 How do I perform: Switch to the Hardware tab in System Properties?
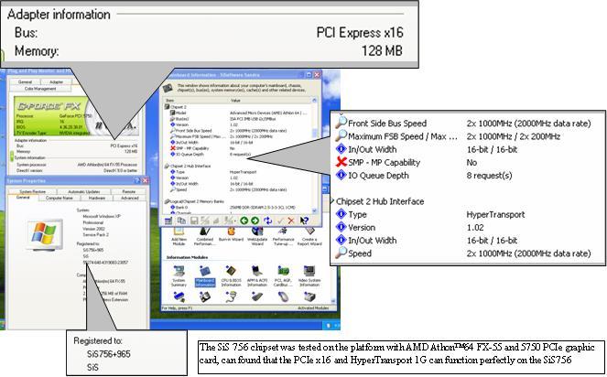click(97, 199)
